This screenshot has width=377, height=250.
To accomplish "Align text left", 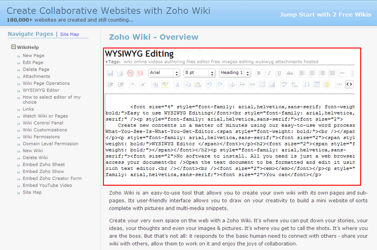I will pyautogui.click(x=302, y=73).
